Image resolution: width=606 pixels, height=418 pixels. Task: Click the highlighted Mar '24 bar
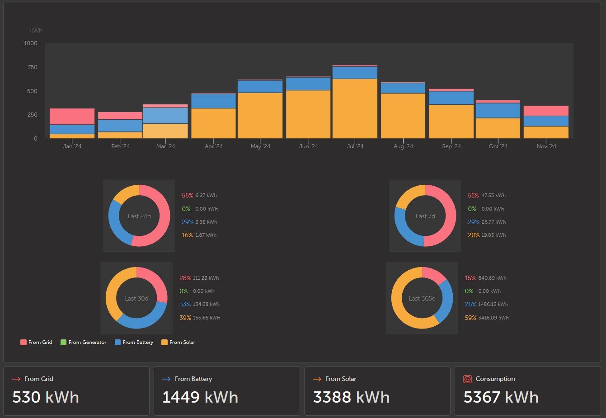165,121
